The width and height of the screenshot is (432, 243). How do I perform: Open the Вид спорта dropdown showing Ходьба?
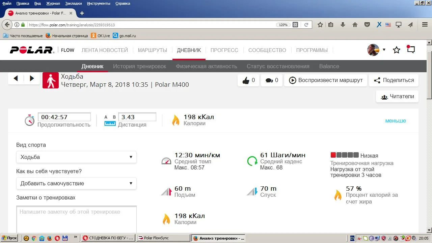click(x=76, y=157)
